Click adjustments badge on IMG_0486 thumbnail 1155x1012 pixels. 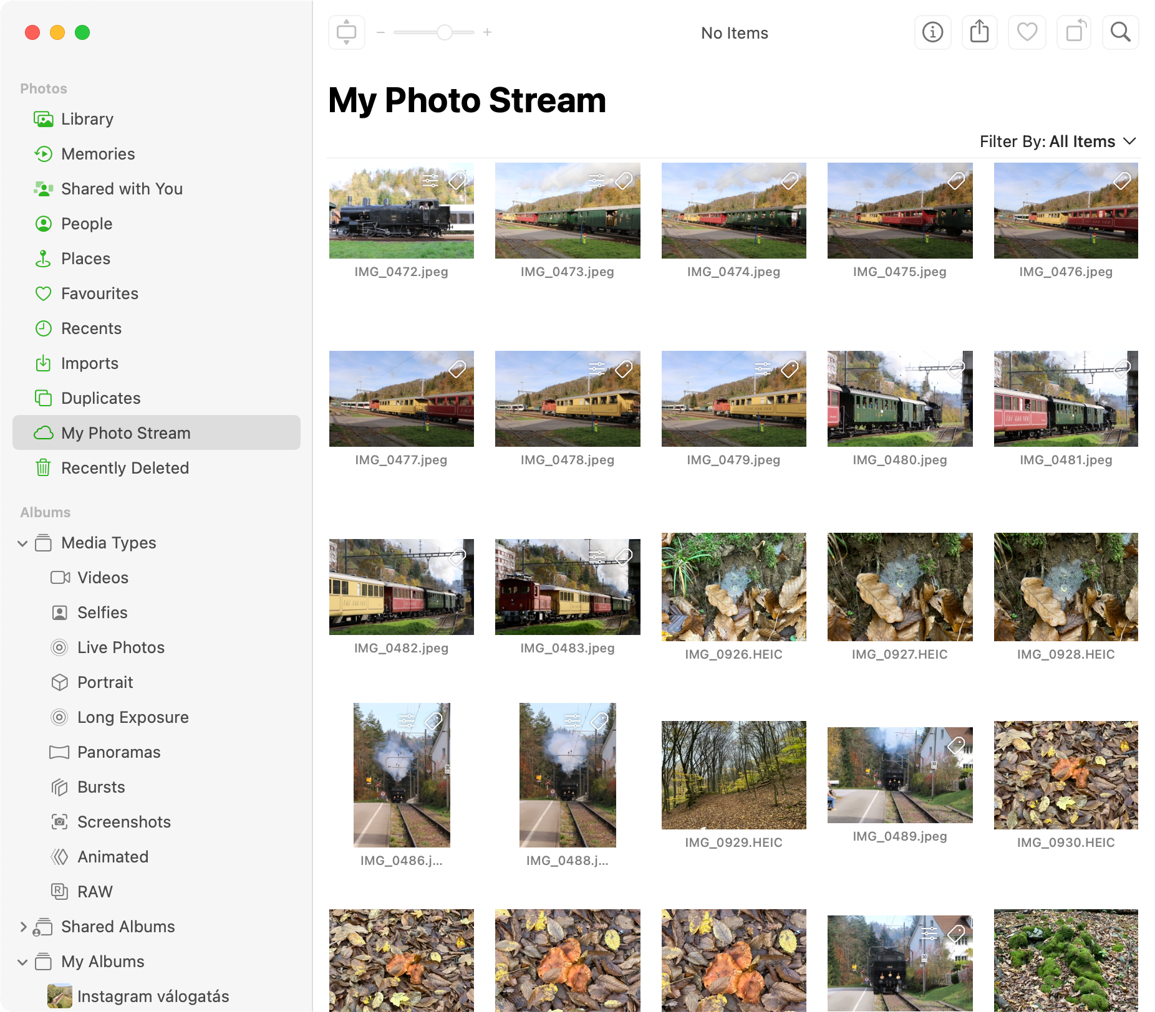[x=407, y=721]
